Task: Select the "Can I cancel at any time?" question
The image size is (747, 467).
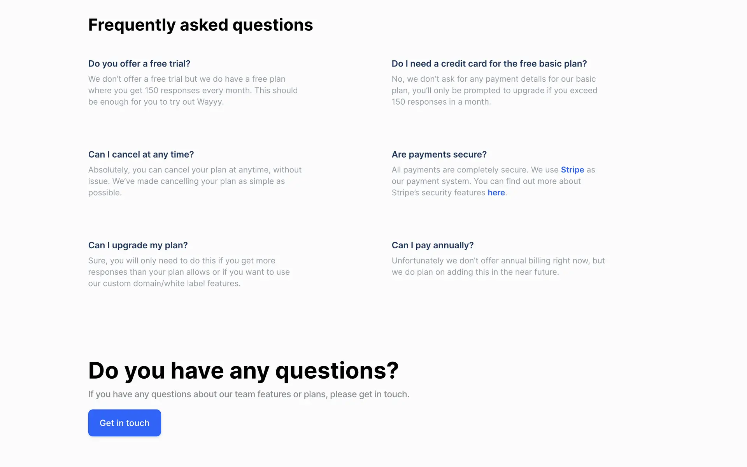Action: [141, 154]
